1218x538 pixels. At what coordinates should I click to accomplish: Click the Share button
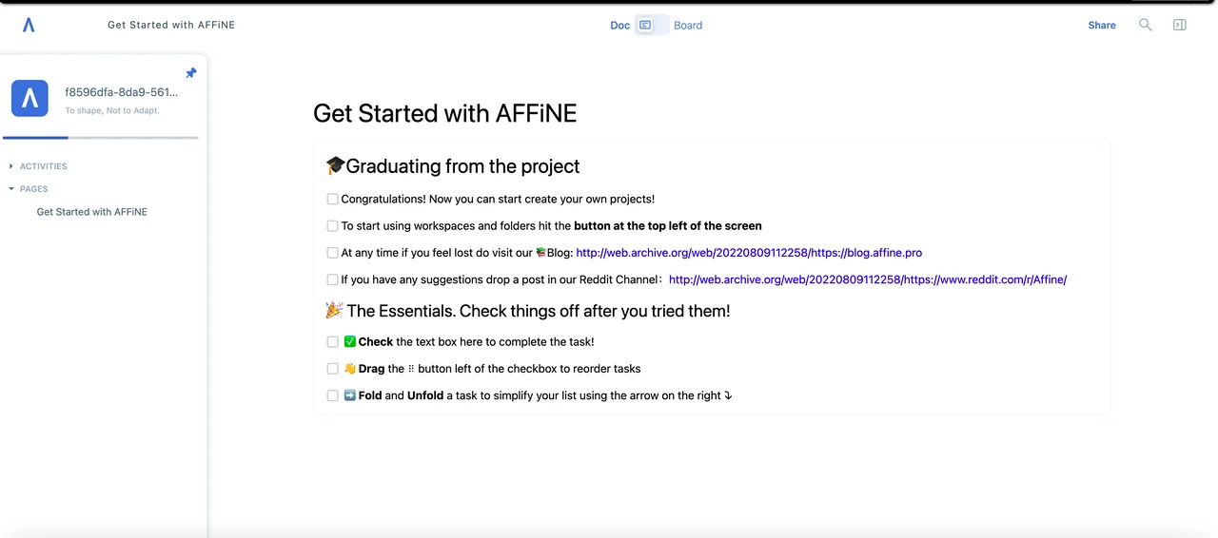tap(1102, 26)
